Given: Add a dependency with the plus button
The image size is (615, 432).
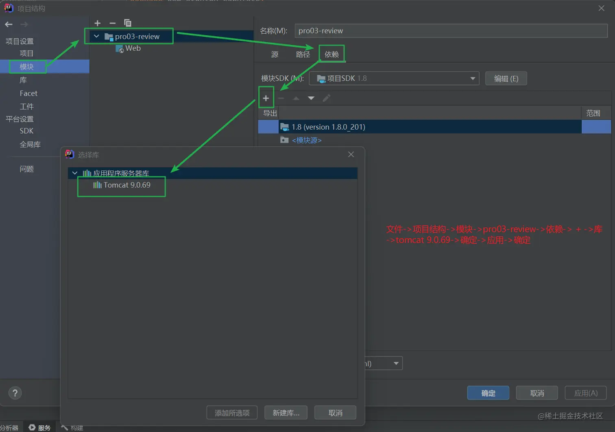Looking at the screenshot, I should 266,98.
